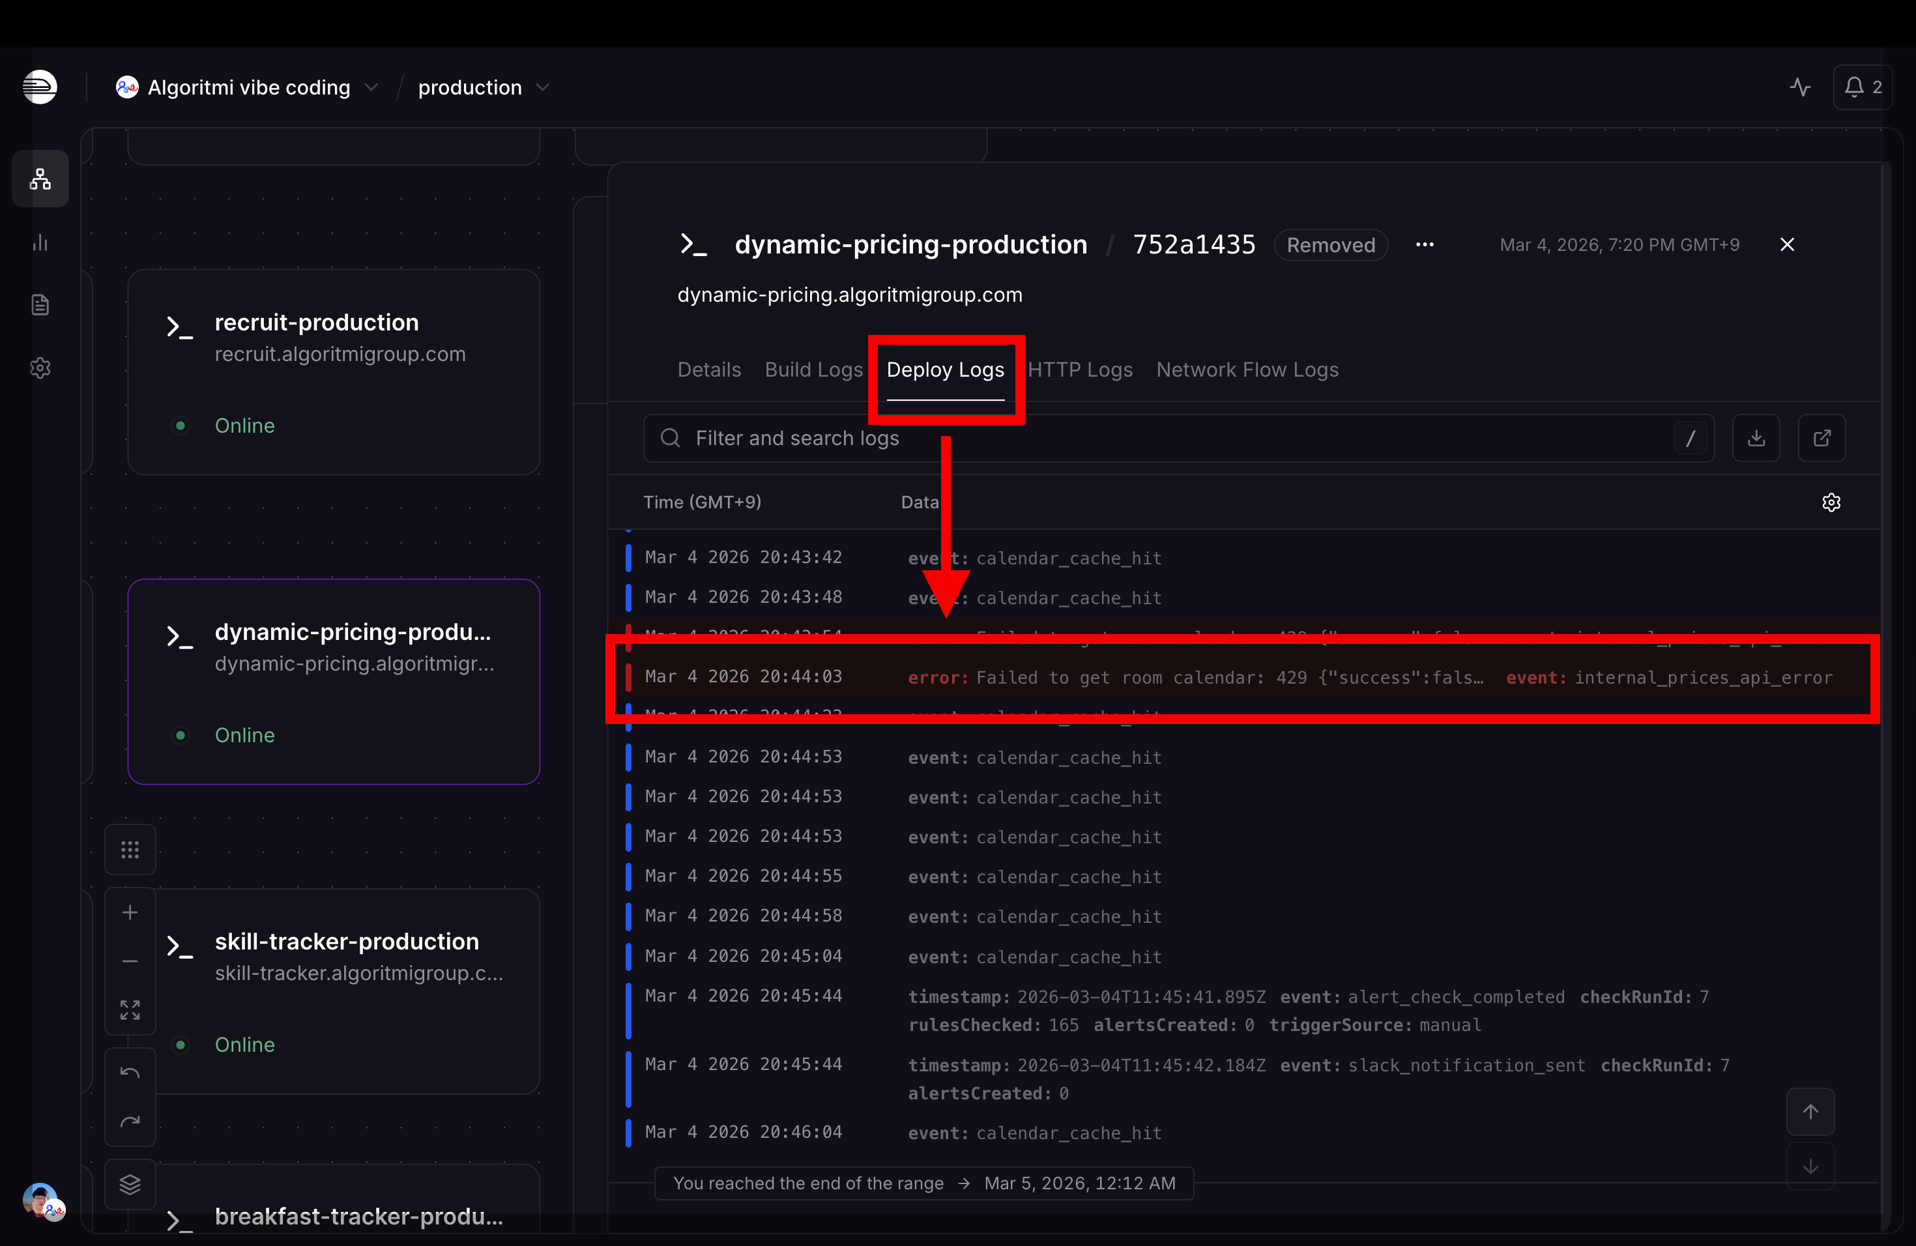
Task: Open the ellipsis menu next to Removed badge
Action: point(1425,244)
